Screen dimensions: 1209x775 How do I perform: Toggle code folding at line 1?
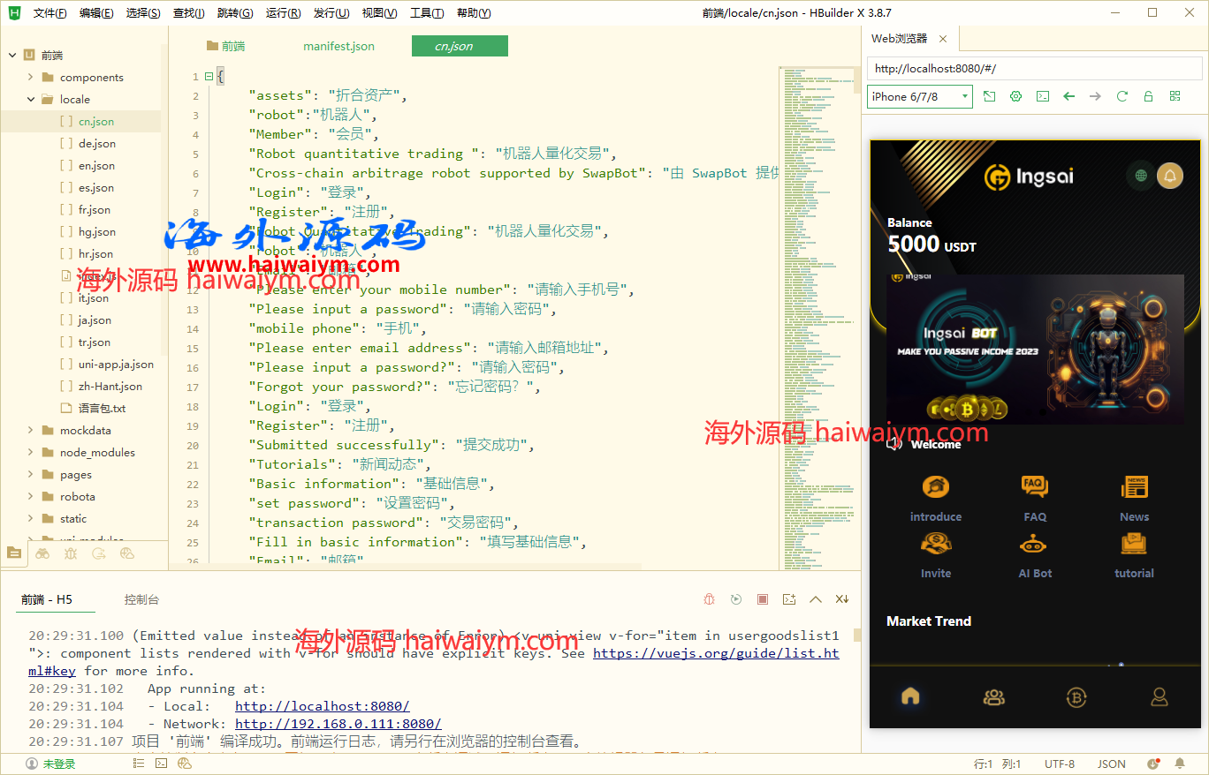pos(209,77)
